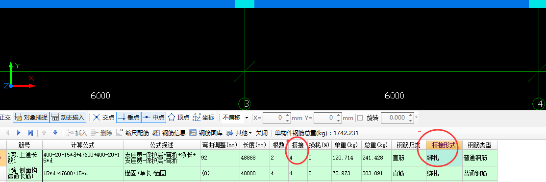Screen dimensions: 546x182
Task: Select the 搭接形式 column header
Action: [444, 145]
